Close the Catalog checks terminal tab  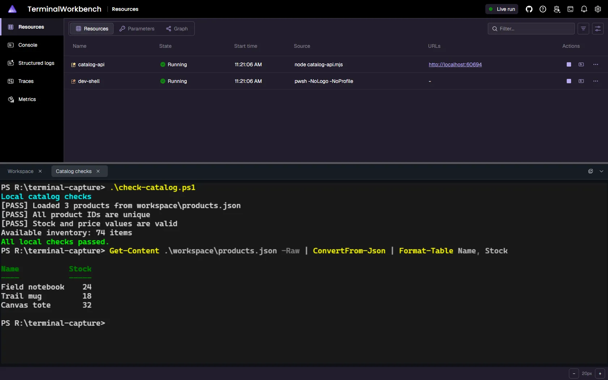pyautogui.click(x=98, y=171)
